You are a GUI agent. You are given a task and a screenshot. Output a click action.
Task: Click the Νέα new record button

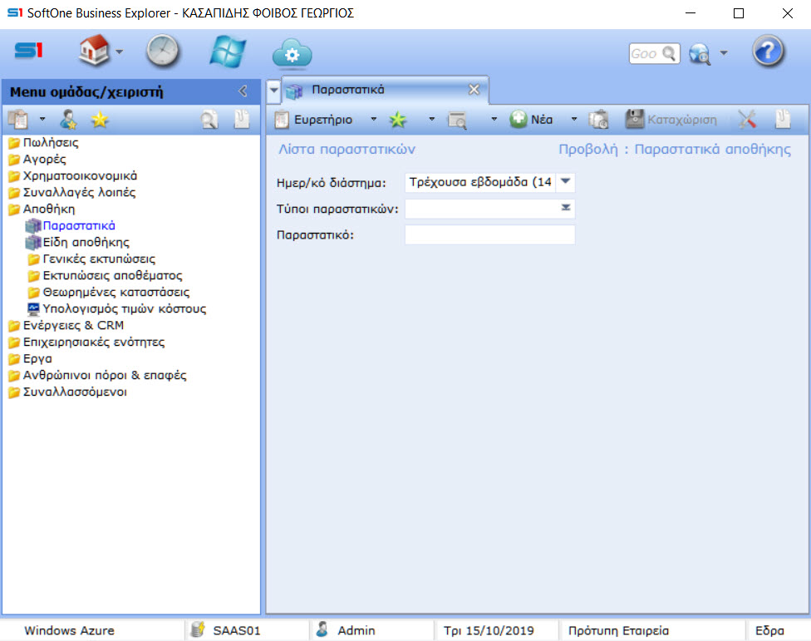[x=531, y=120]
